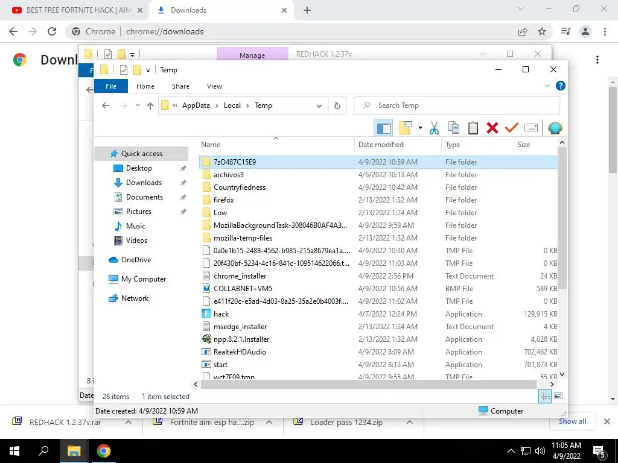
Task: Go up one folder level
Action: [x=150, y=106]
